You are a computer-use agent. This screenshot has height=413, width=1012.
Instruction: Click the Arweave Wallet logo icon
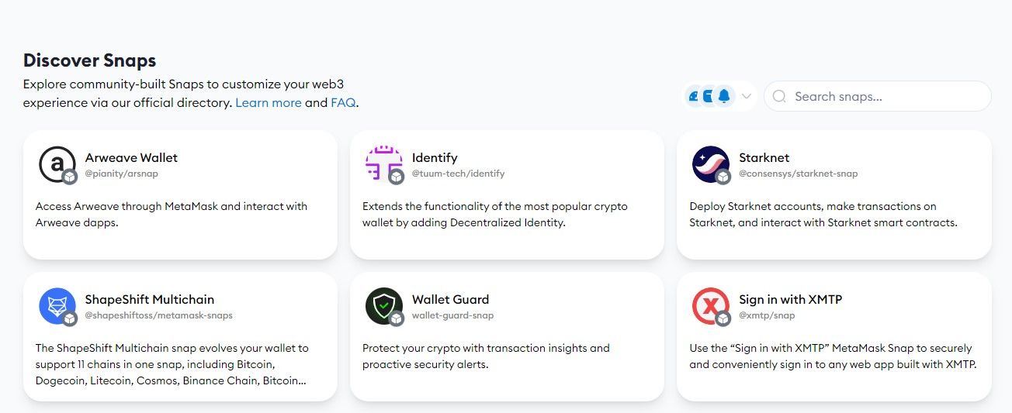click(56, 163)
